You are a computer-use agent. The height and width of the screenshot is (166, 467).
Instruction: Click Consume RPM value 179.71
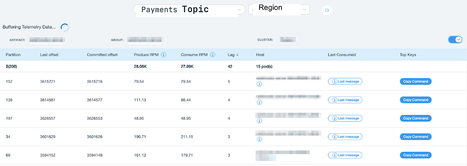click(187, 155)
